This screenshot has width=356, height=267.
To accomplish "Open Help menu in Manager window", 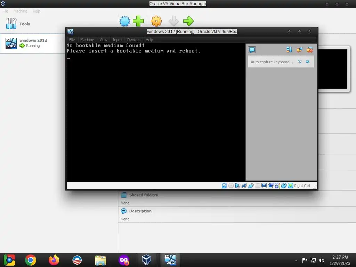I will [x=36, y=11].
